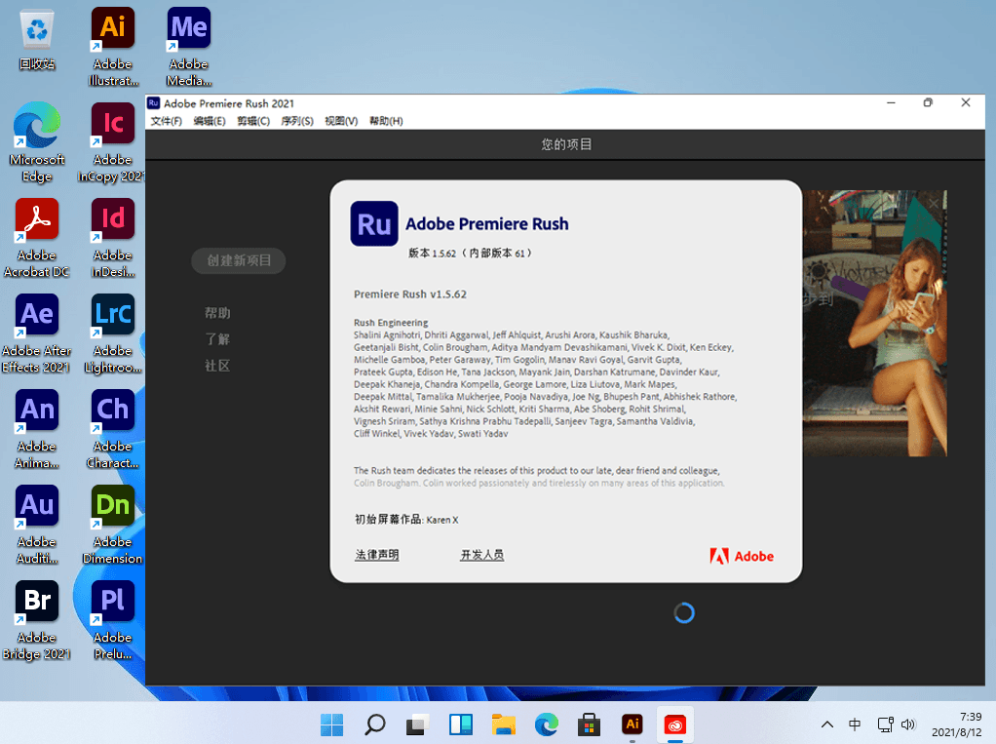Click the Premiere Rush v1.5.62 text
996x744 pixels.
(x=410, y=294)
